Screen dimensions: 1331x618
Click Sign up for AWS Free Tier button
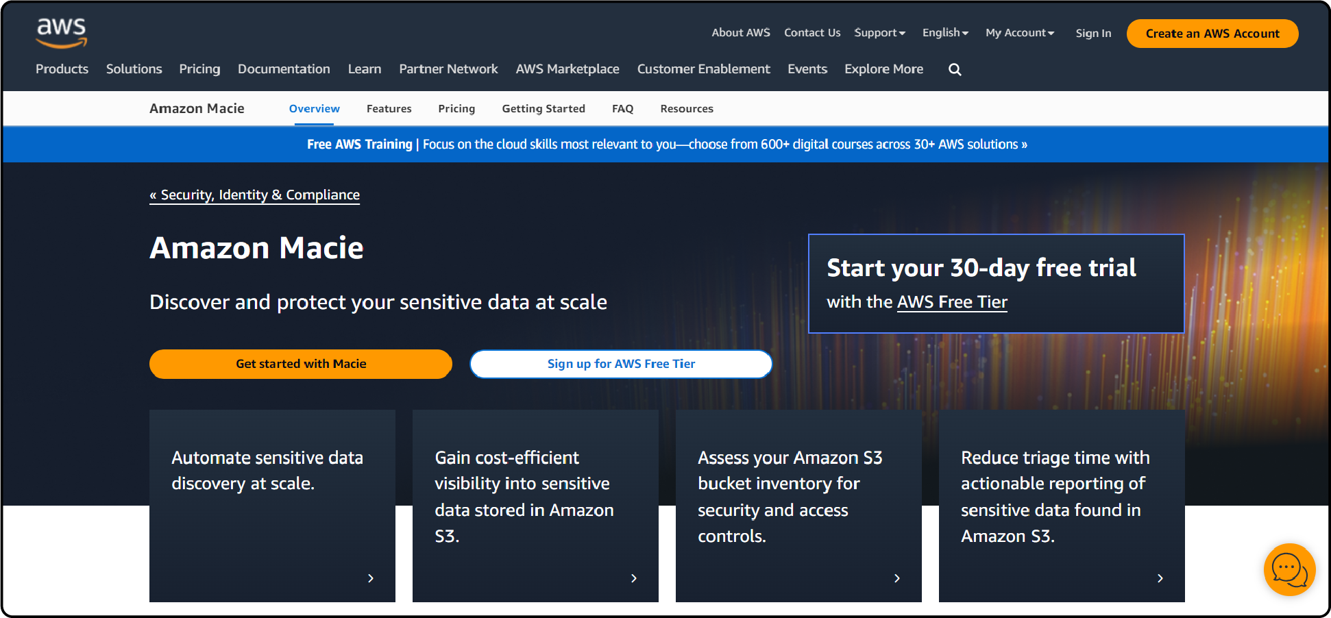click(621, 364)
